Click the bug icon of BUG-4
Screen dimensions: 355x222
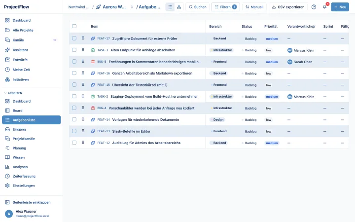pos(93,108)
